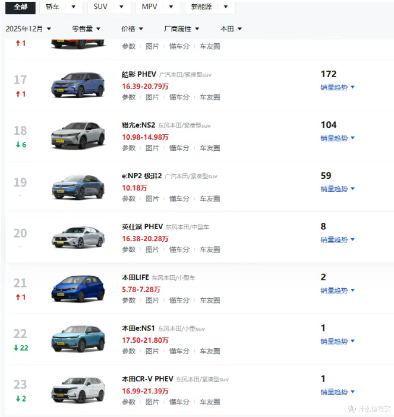Open 猎光e:NS2 car thumbnail
Screen dimensions: 394x417
tap(78, 135)
